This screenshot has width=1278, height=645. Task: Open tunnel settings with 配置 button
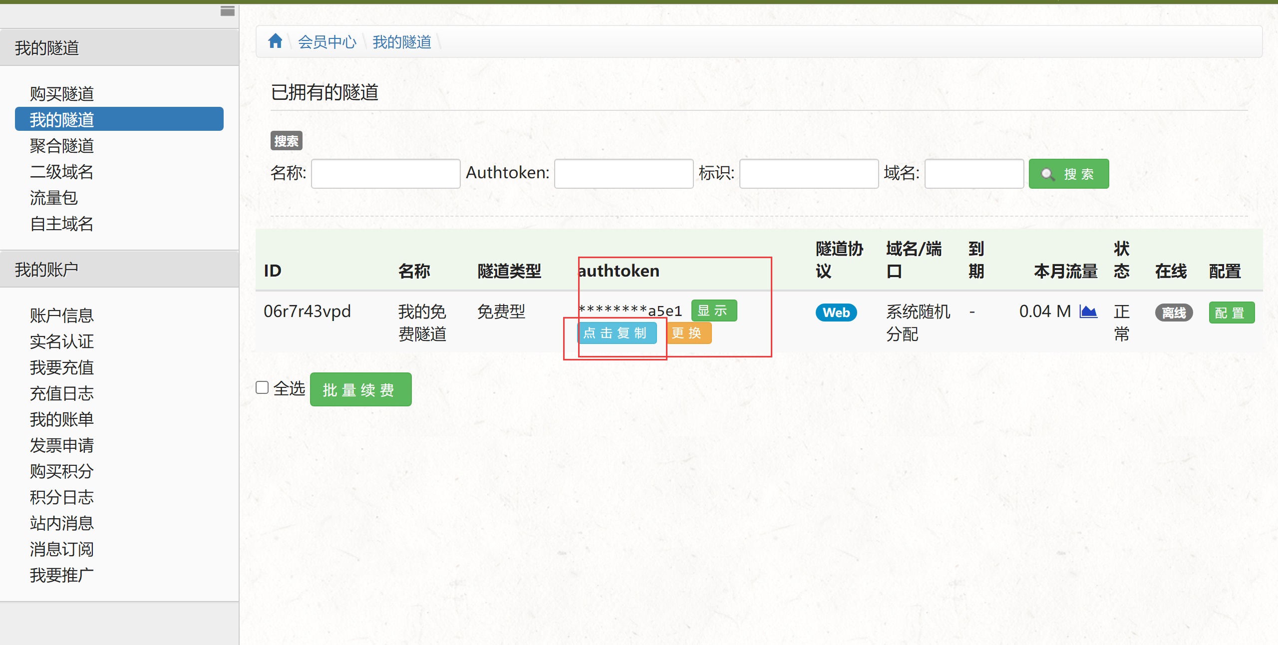click(x=1231, y=313)
